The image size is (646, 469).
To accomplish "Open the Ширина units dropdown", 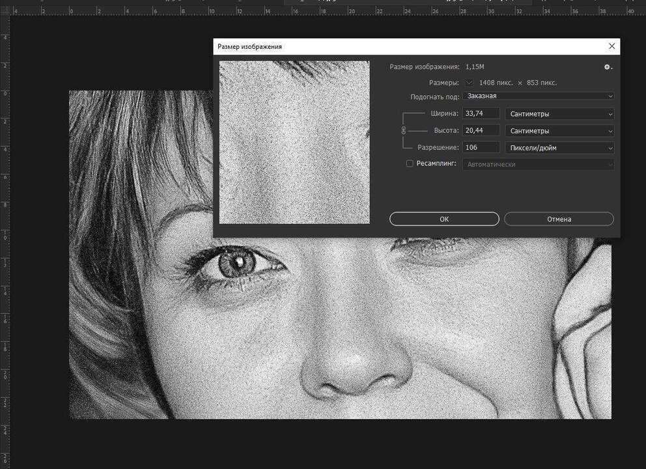I will point(559,114).
